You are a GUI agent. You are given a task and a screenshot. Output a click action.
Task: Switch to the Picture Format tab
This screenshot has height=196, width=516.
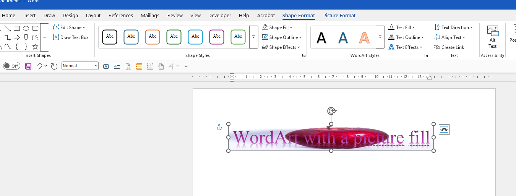(339, 16)
